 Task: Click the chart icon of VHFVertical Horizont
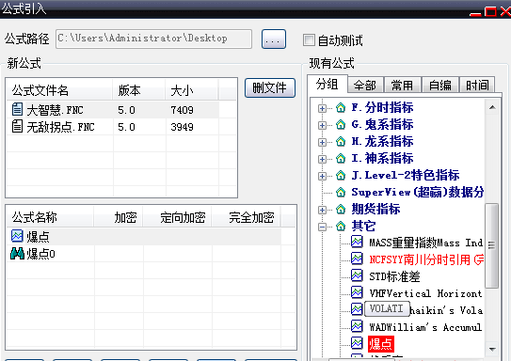[357, 292]
